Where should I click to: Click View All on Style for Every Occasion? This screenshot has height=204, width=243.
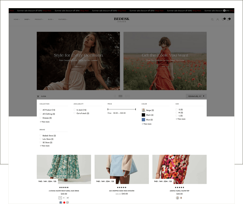coord(78,66)
